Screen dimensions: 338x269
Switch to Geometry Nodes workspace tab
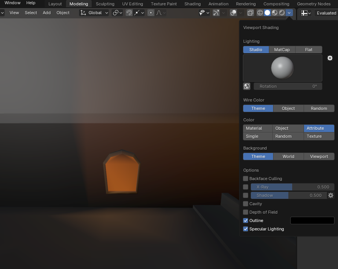tap(314, 4)
